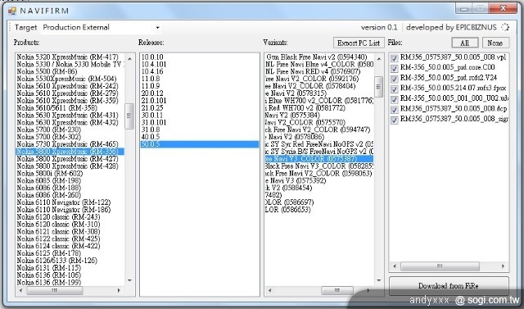The image size is (524, 309).
Task: Click the Variants list scroll-up arrow
Action: click(378, 59)
